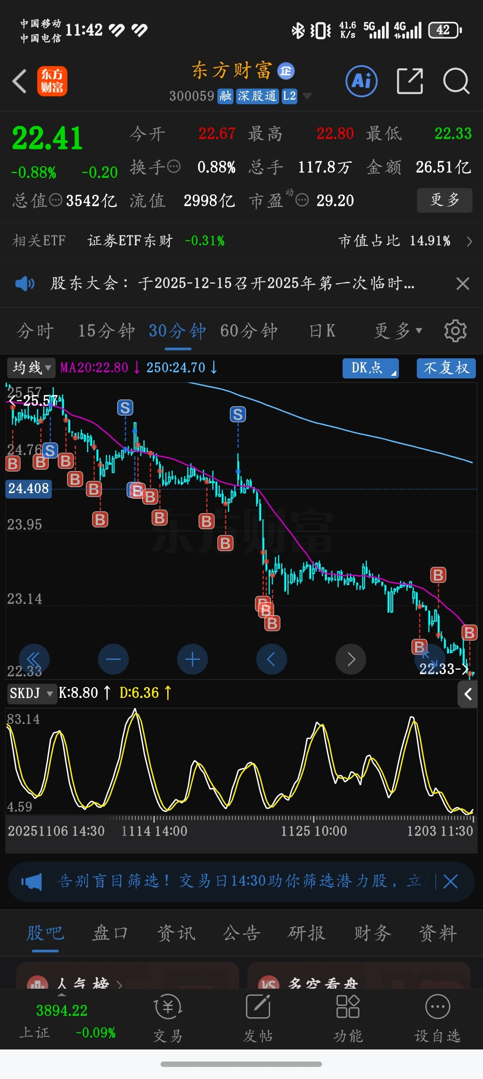The height and width of the screenshot is (1079, 483).
Task: Open the 资料 tab
Action: click(x=438, y=934)
